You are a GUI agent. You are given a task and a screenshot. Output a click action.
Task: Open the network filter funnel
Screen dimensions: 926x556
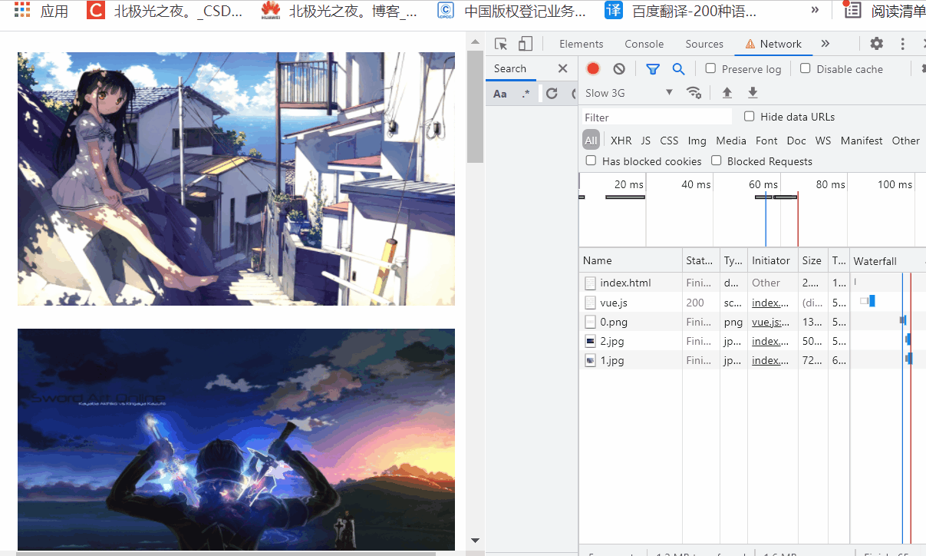point(652,68)
